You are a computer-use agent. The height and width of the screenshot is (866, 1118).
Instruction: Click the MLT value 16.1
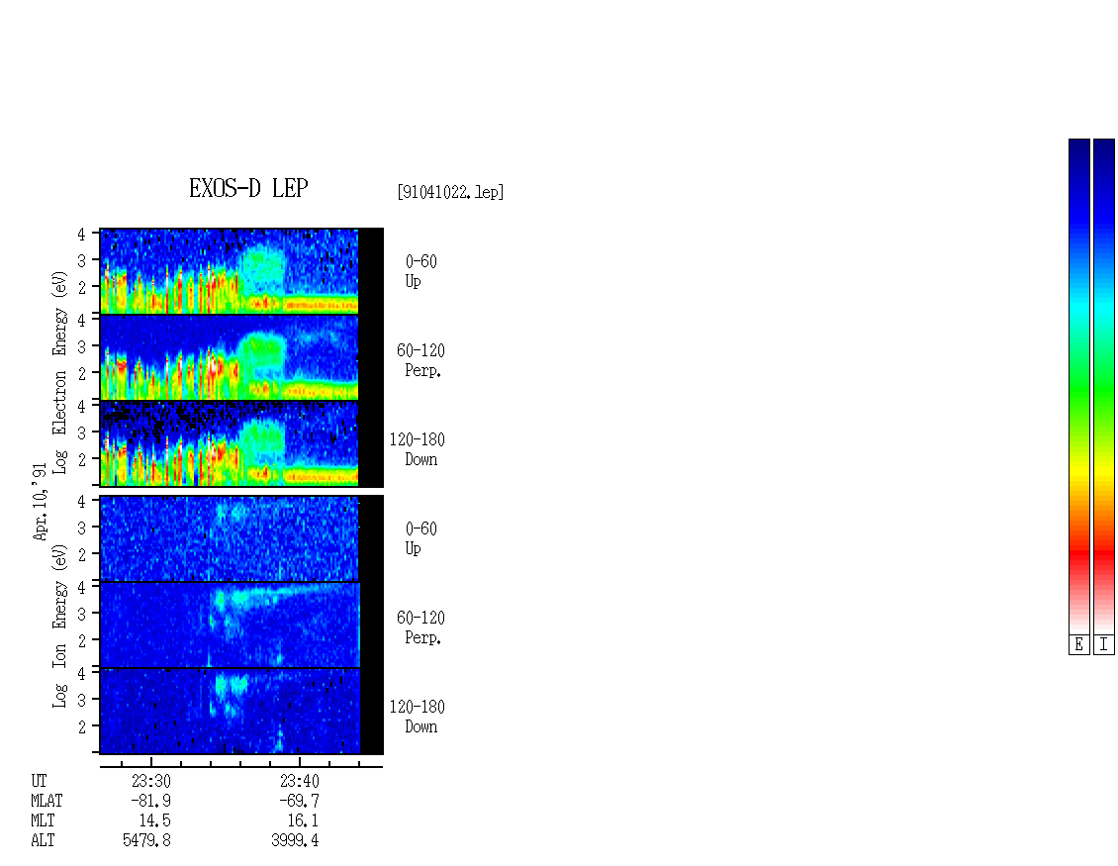tap(303, 821)
